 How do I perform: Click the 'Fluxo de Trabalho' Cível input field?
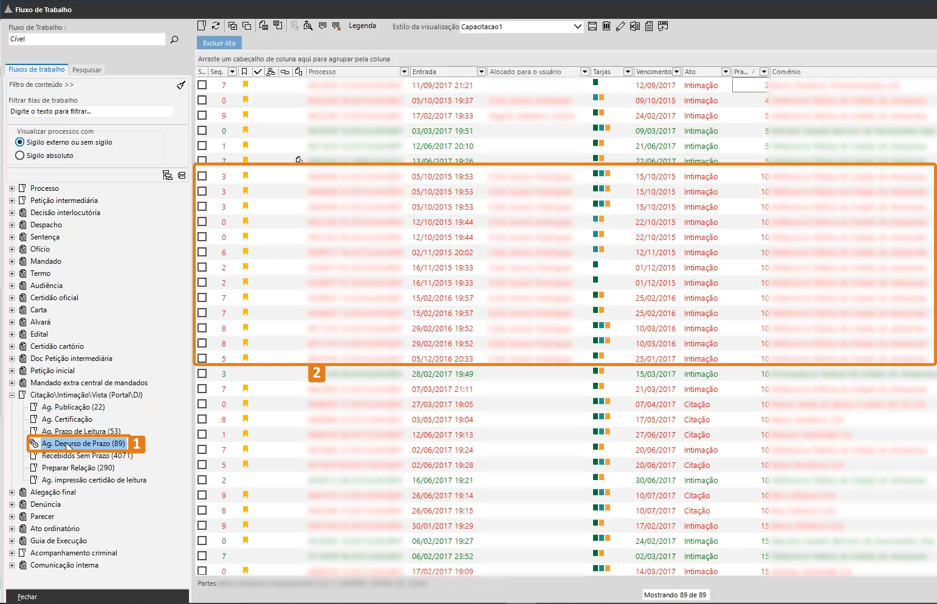(87, 39)
